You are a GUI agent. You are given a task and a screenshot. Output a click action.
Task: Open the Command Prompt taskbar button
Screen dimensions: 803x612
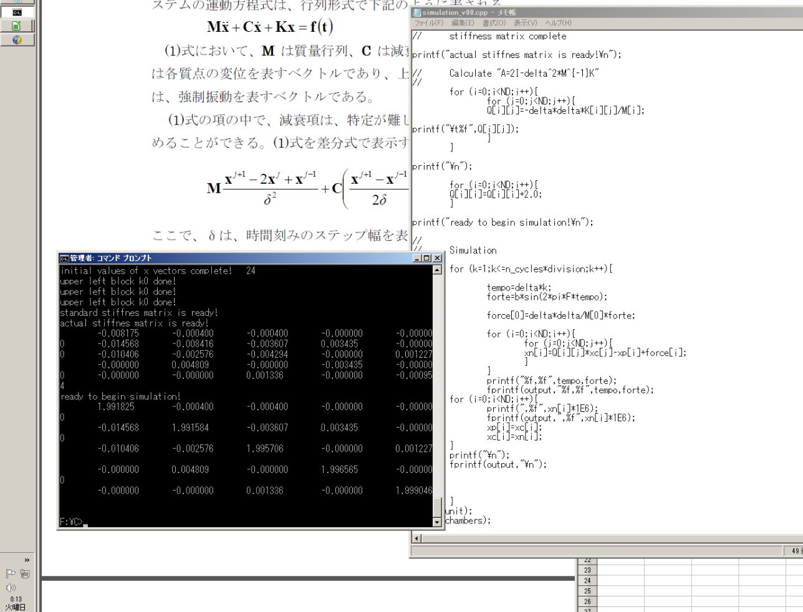(x=17, y=12)
